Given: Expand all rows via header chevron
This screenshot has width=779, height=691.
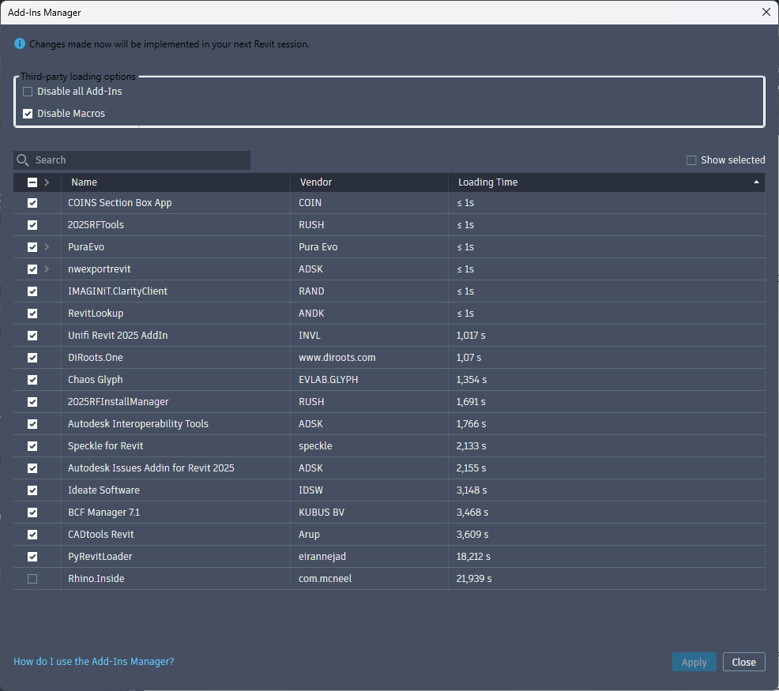Looking at the screenshot, I should [47, 182].
